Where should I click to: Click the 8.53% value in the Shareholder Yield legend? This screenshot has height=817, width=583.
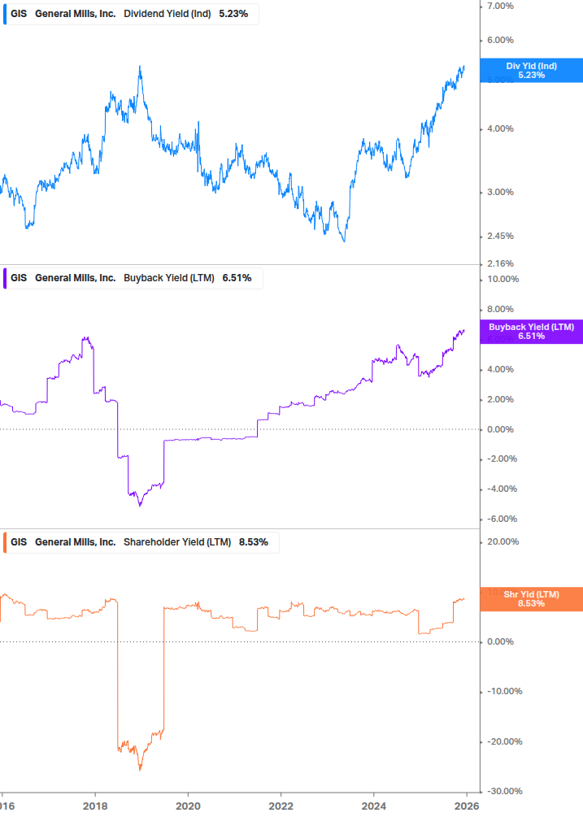254,542
